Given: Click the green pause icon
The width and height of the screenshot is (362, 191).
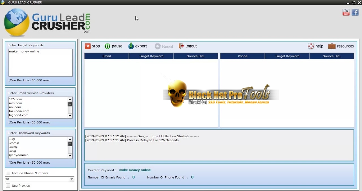Looking at the screenshot, I should (x=107, y=46).
